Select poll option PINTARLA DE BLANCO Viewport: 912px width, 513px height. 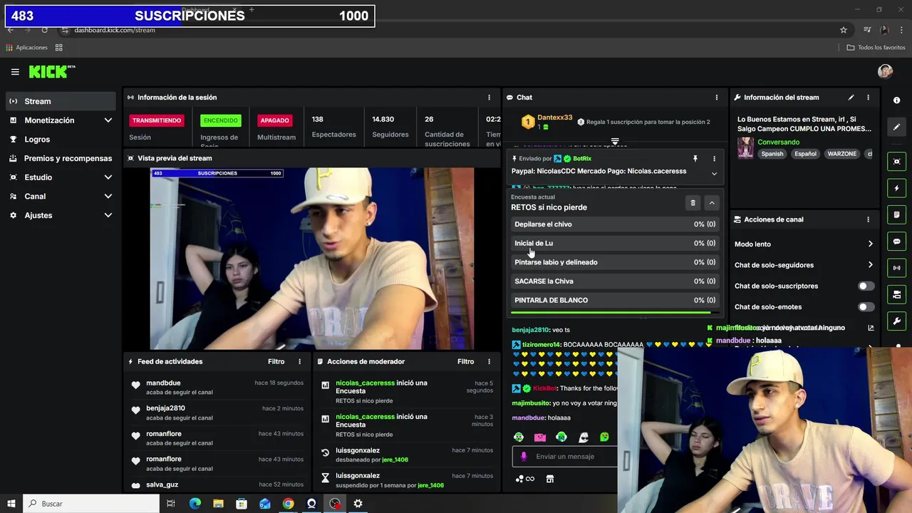[615, 300]
